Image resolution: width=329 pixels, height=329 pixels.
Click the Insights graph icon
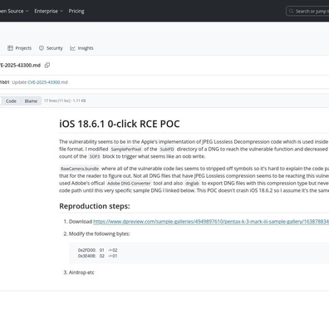tap(72, 48)
